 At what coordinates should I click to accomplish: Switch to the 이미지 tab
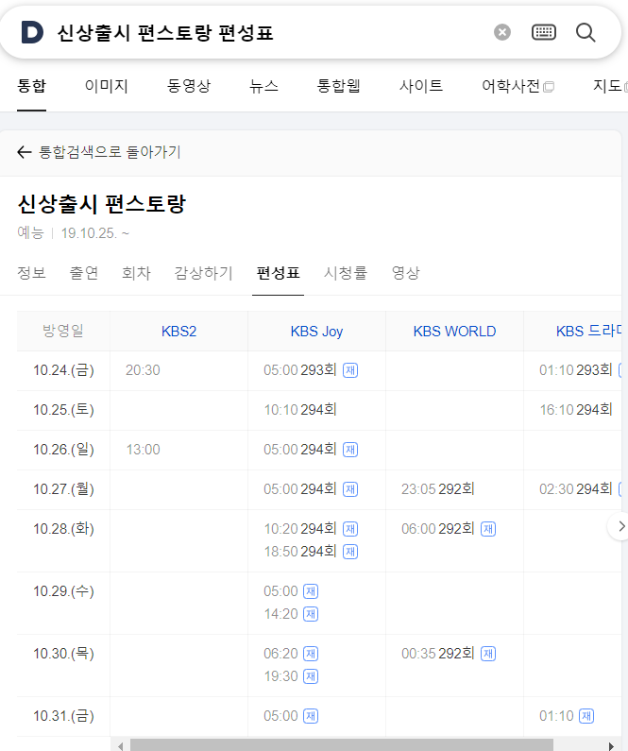click(x=107, y=86)
